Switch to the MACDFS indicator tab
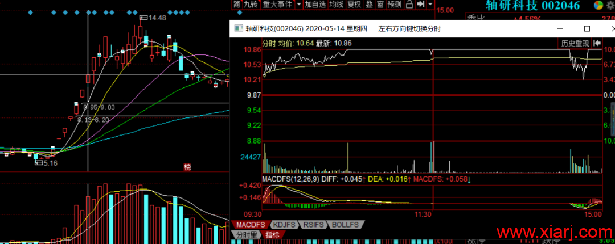Image resolution: width=615 pixels, height=244 pixels. pyautogui.click(x=252, y=225)
